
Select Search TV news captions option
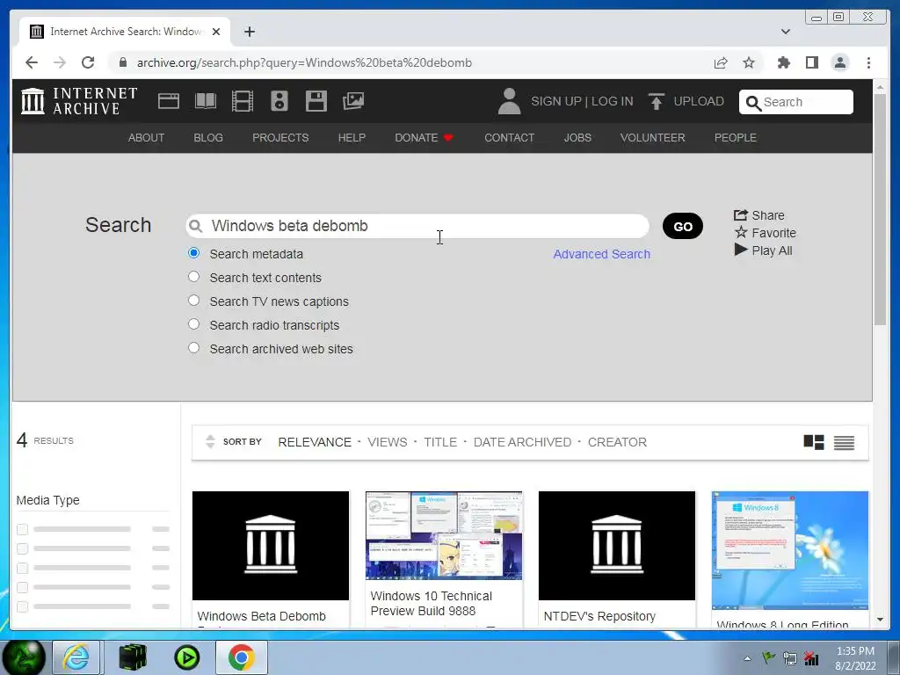tap(194, 301)
